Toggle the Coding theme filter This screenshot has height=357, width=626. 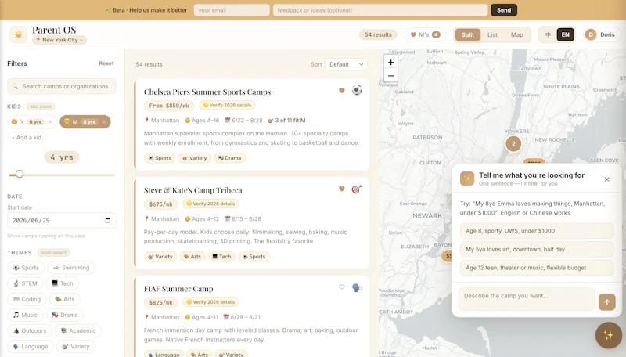point(27,299)
